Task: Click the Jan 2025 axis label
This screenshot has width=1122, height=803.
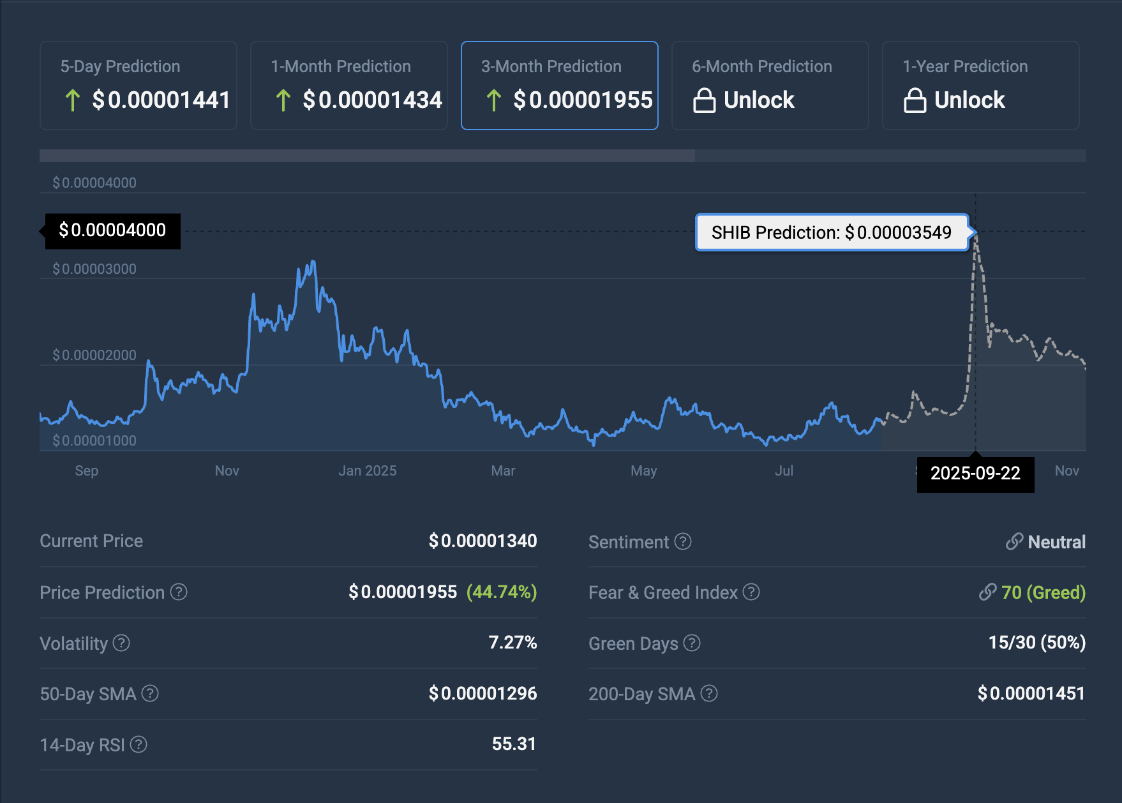Action: click(368, 471)
